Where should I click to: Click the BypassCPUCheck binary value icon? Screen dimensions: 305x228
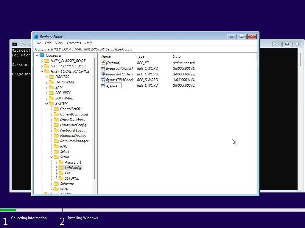pos(103,68)
